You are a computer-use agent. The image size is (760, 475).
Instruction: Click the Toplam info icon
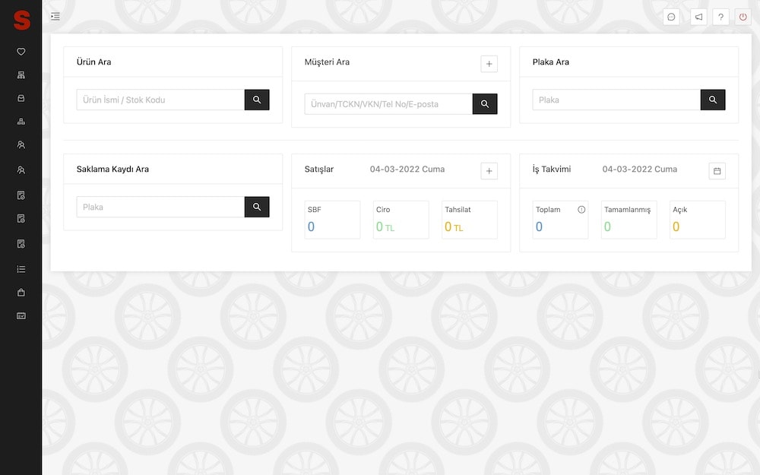[x=581, y=210]
